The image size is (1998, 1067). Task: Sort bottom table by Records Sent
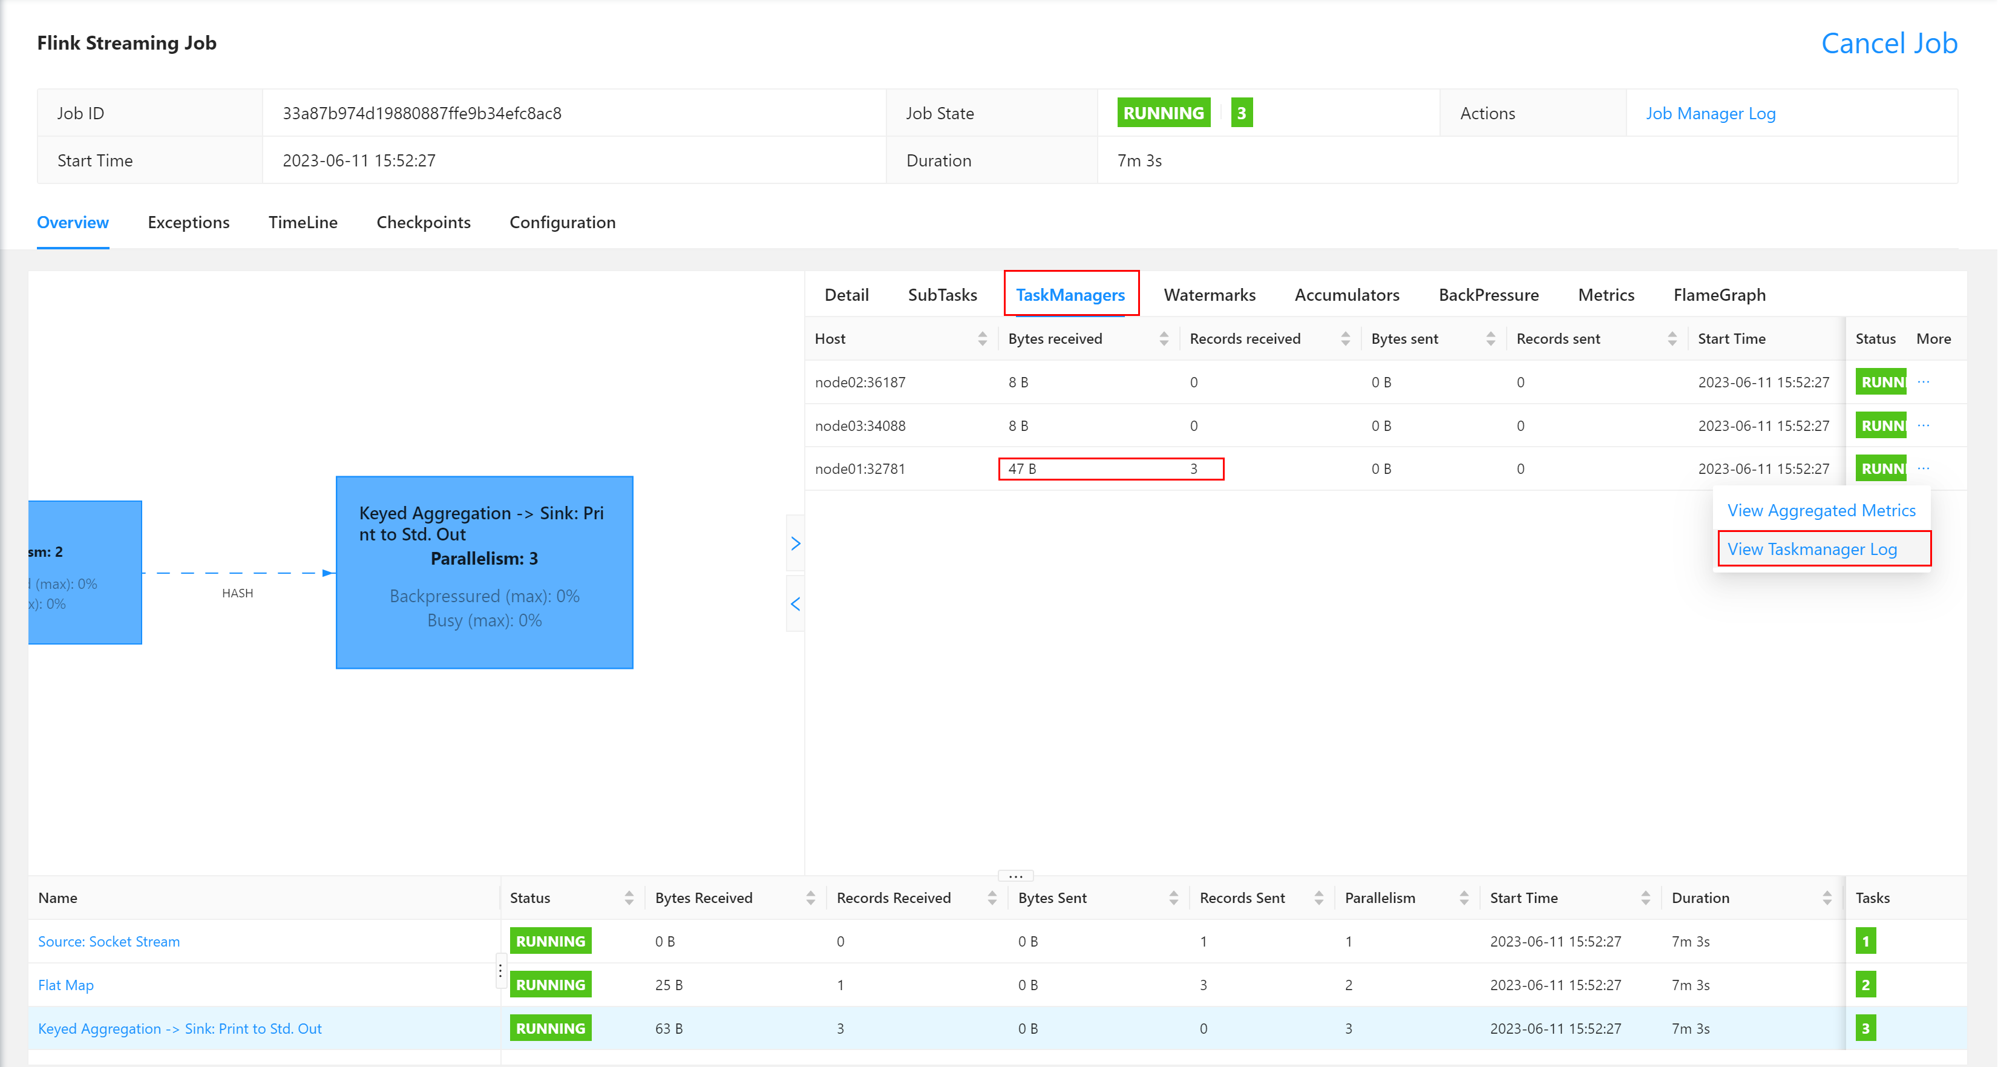coord(1318,898)
